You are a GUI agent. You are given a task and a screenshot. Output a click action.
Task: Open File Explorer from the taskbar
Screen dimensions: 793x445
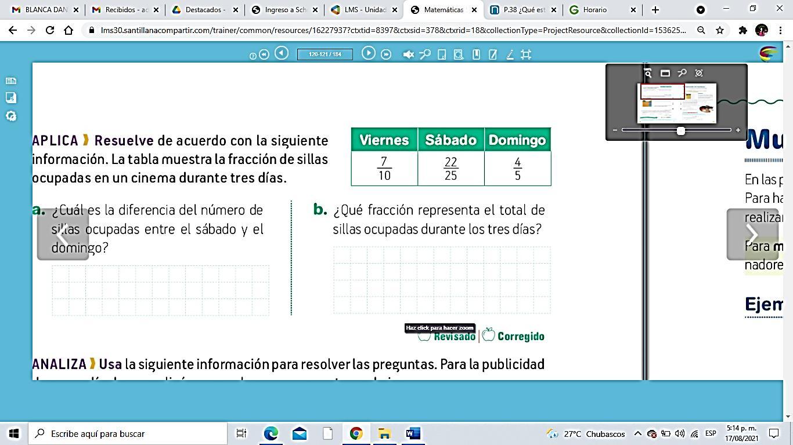385,433
